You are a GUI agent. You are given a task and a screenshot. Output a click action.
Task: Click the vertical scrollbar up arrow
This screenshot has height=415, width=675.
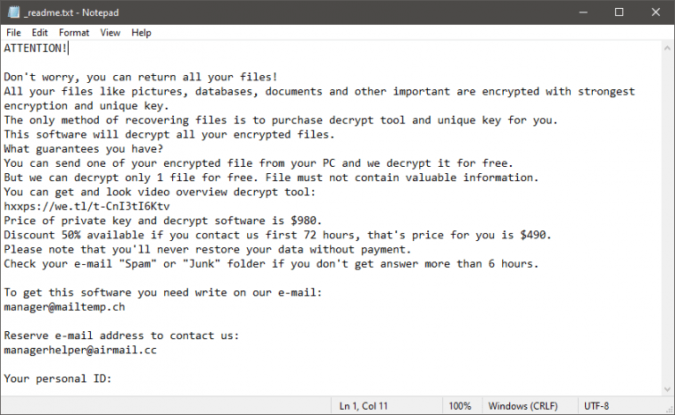pos(668,47)
